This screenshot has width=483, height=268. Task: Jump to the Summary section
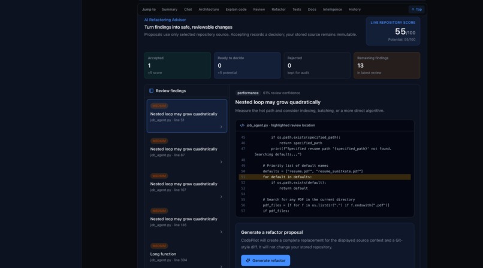pos(170,10)
